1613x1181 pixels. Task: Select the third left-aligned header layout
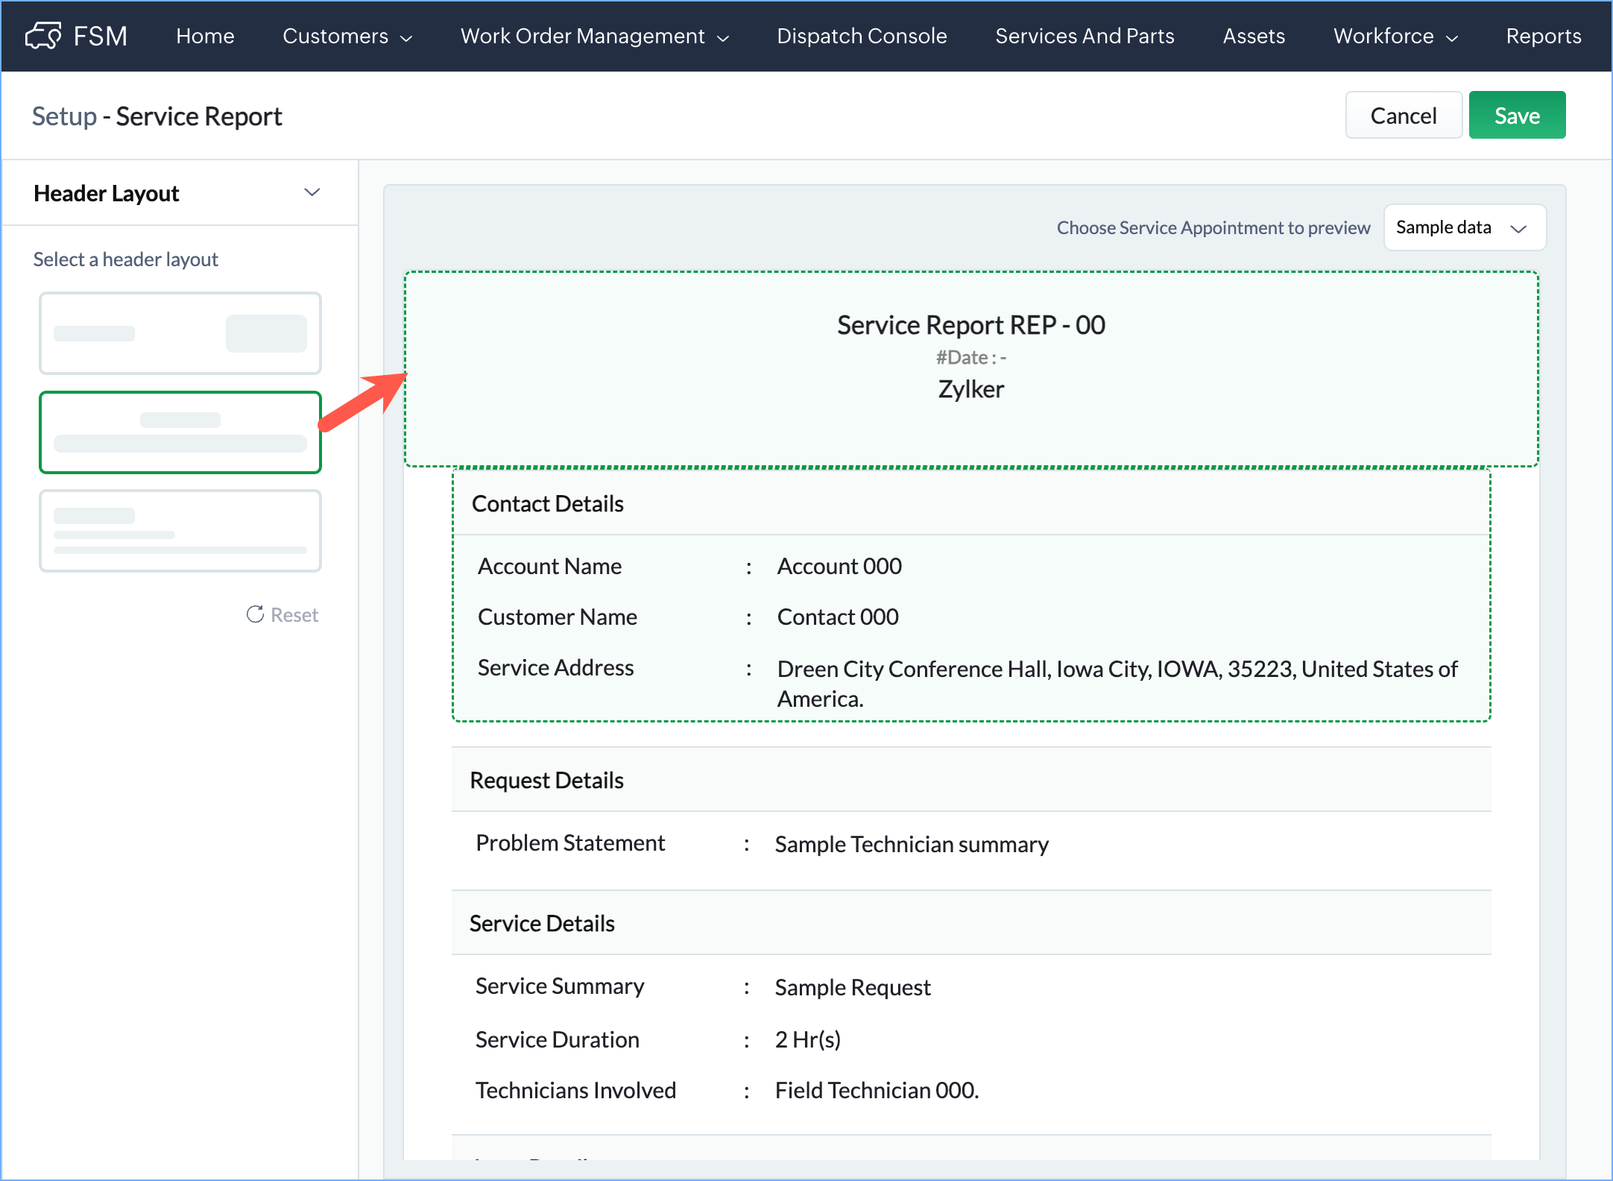coord(180,531)
